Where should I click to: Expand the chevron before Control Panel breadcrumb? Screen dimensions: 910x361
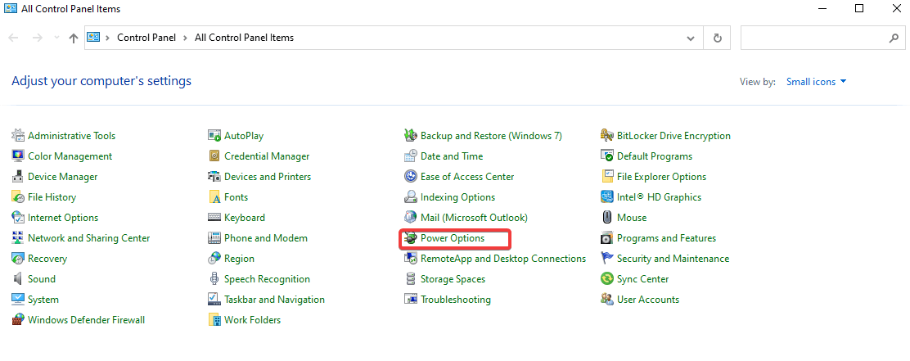(x=108, y=38)
